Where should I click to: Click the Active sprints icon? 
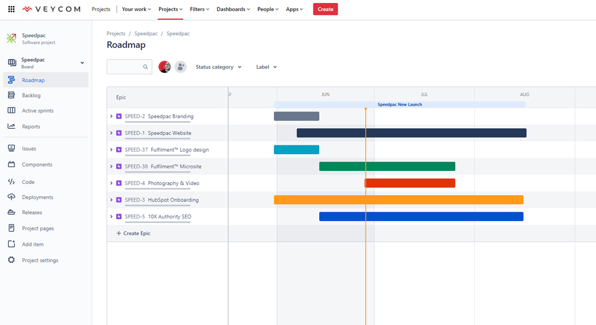(11, 110)
